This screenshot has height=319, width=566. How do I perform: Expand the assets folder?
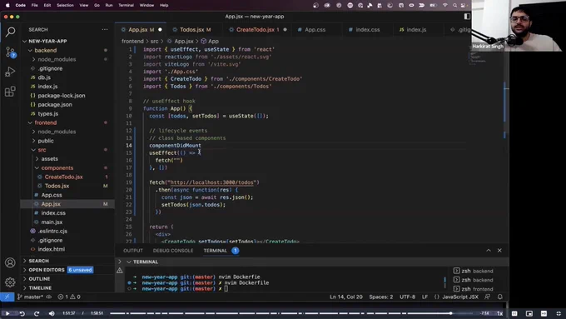67,158
